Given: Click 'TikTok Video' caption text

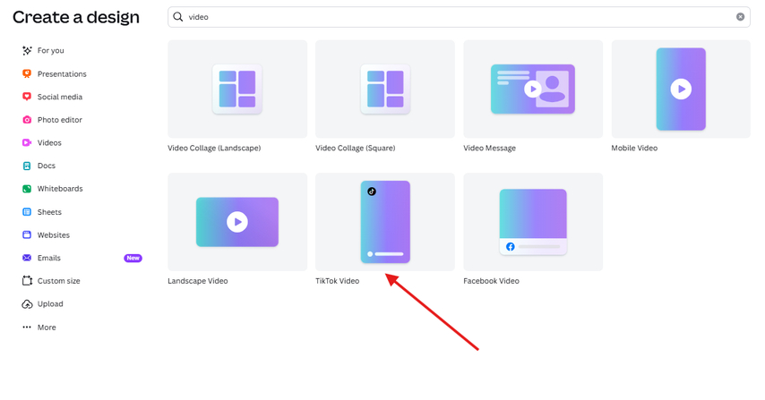Looking at the screenshot, I should tap(337, 281).
